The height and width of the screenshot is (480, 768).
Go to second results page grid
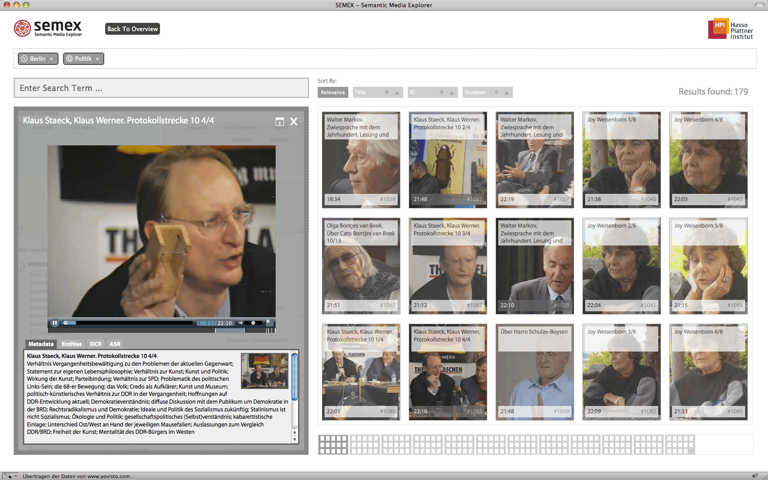[x=365, y=444]
